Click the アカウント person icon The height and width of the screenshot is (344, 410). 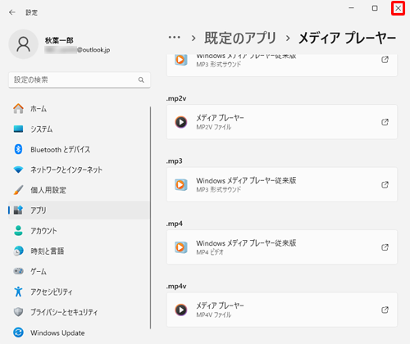coord(18,231)
